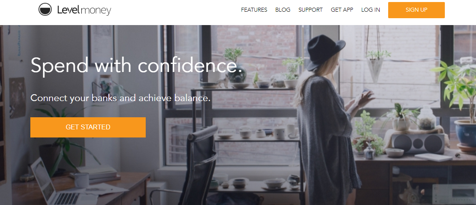This screenshot has width=476, height=205.
Task: Go to the BLOG section
Action: point(283,10)
